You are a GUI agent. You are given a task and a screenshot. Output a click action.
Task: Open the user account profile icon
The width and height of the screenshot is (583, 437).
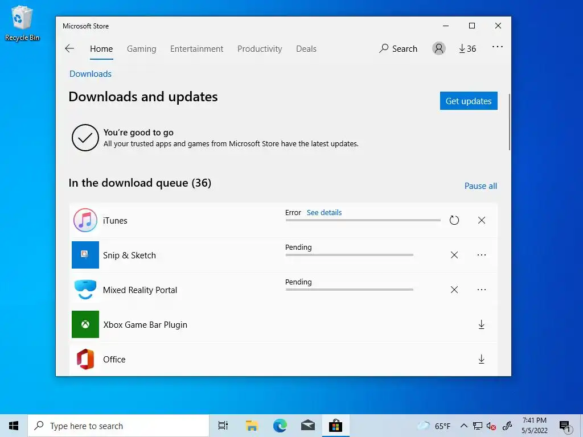[x=439, y=48]
